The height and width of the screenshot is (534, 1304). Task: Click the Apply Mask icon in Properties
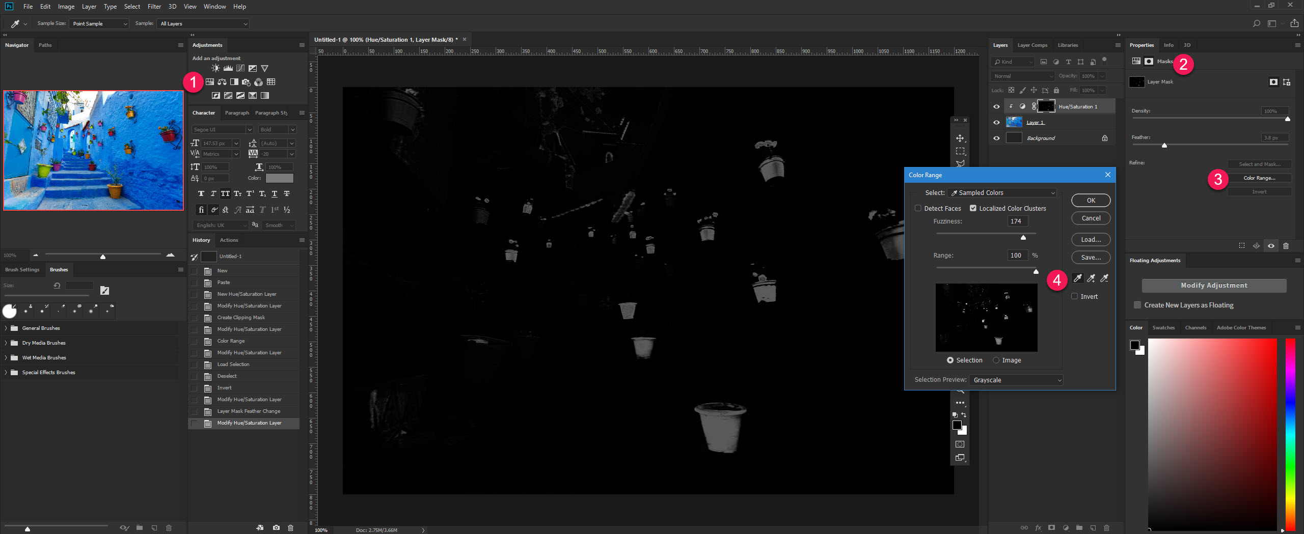1257,246
